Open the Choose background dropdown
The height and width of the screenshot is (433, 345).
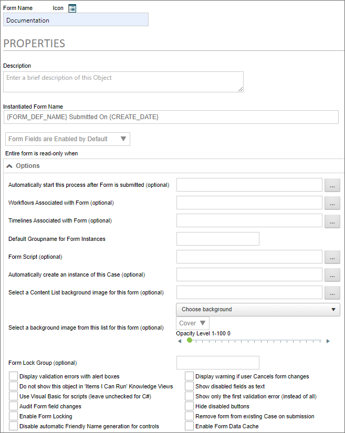click(258, 309)
